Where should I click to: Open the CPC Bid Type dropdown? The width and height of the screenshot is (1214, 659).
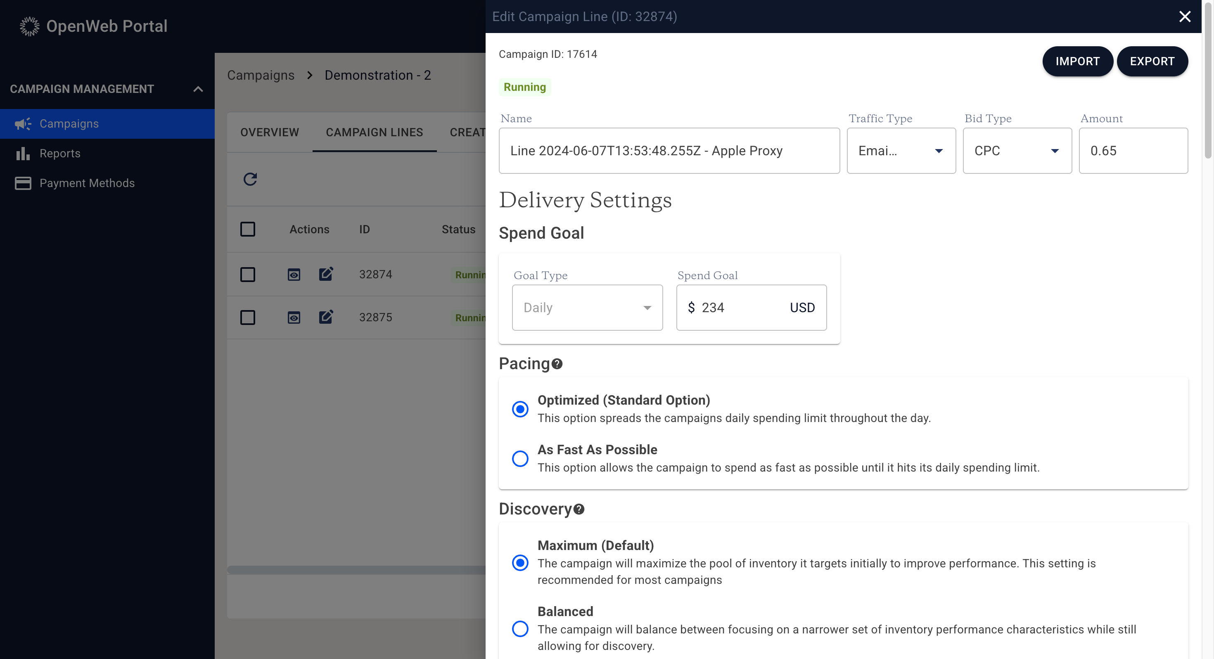point(1017,151)
